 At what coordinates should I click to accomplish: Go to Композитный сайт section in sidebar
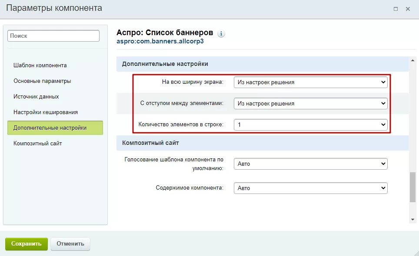(38, 144)
